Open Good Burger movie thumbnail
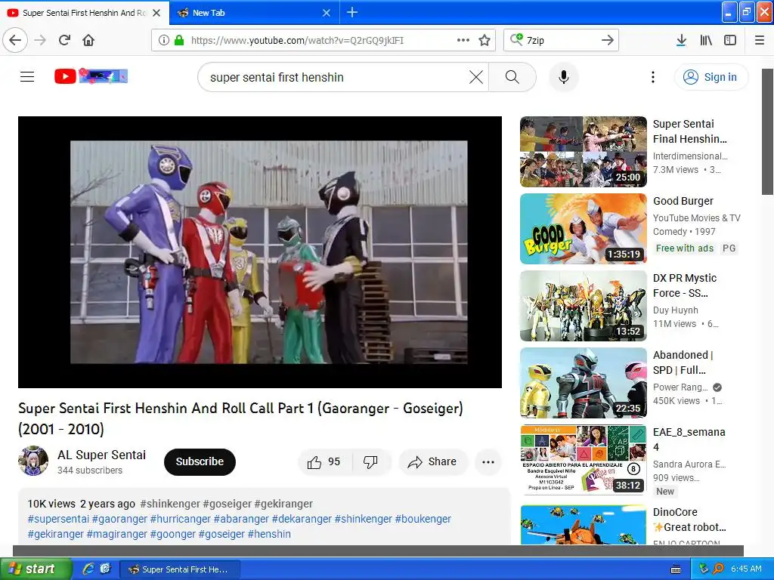 pos(583,229)
